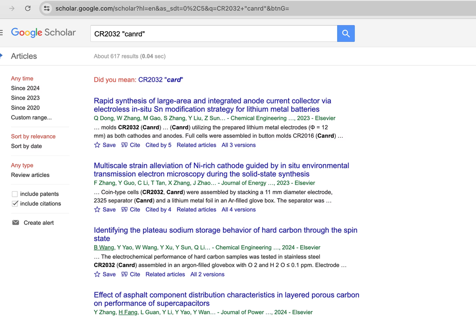Open Rapid synthesis of large-area anode article
The height and width of the screenshot is (319, 476).
click(x=212, y=105)
